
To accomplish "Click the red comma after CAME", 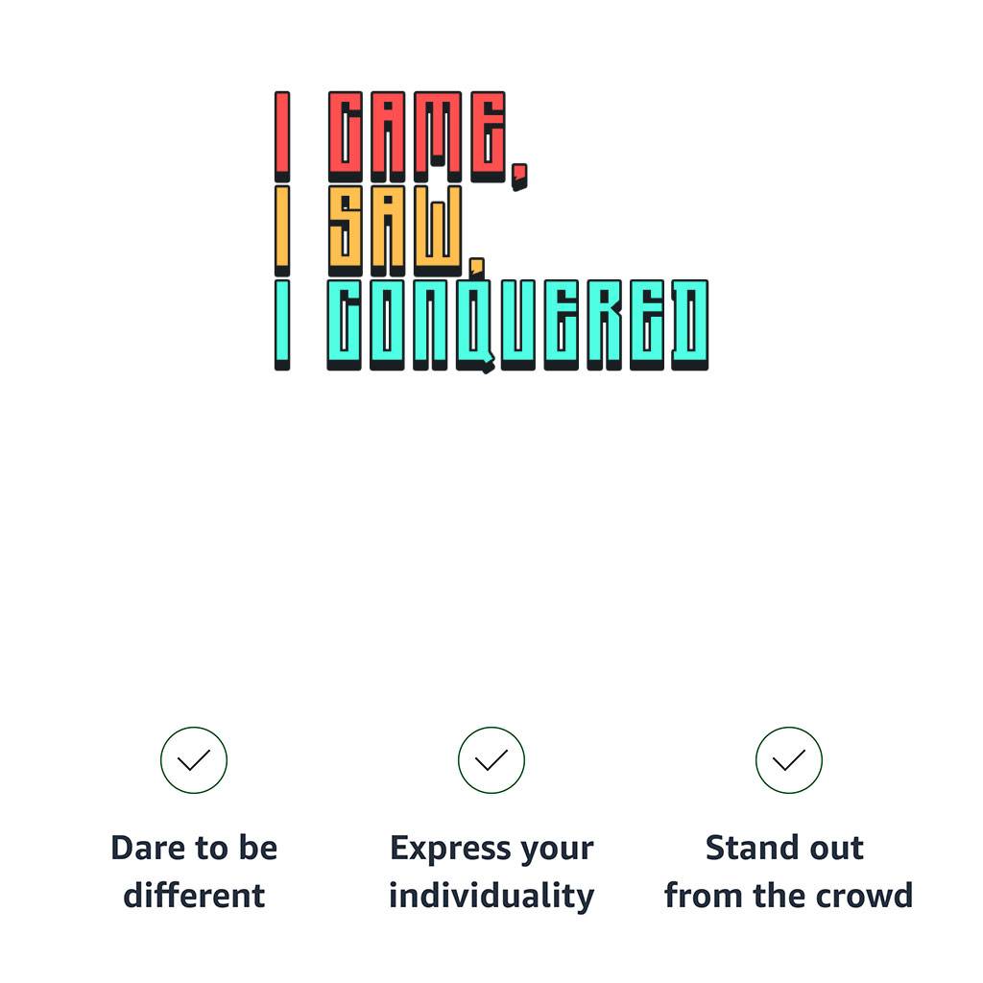I will [519, 176].
